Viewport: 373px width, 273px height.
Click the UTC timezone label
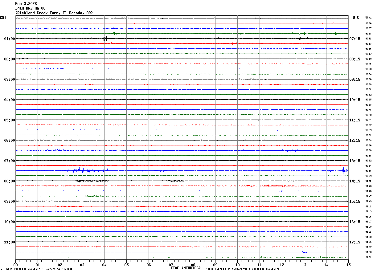(x=356, y=18)
